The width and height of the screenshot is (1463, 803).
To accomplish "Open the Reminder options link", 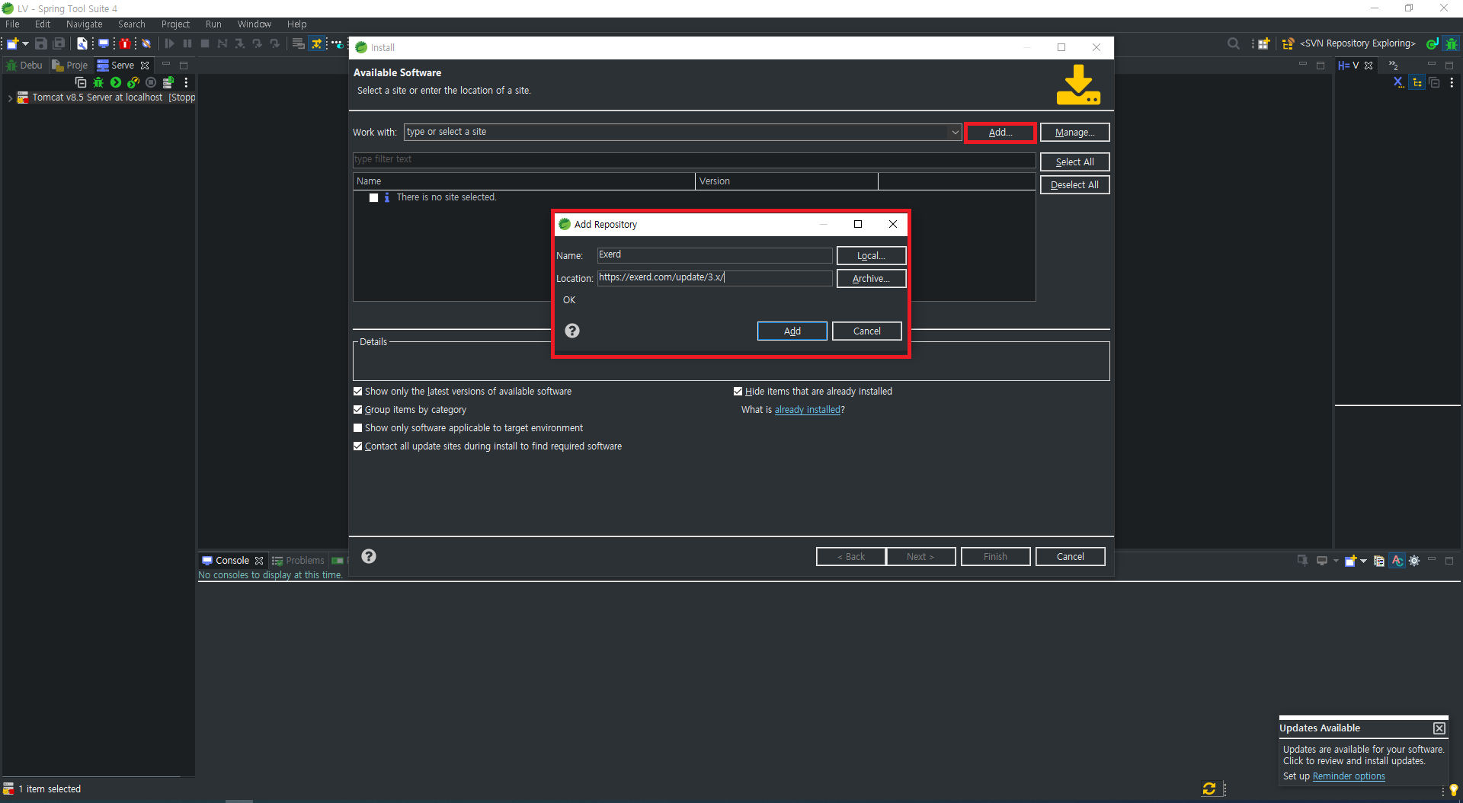I will pos(1349,776).
